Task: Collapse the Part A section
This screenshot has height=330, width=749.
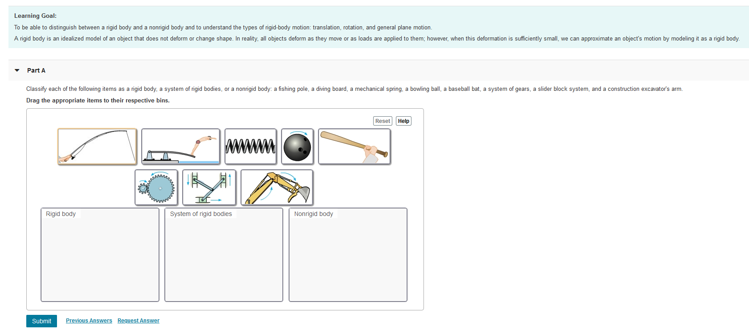Action: [17, 70]
